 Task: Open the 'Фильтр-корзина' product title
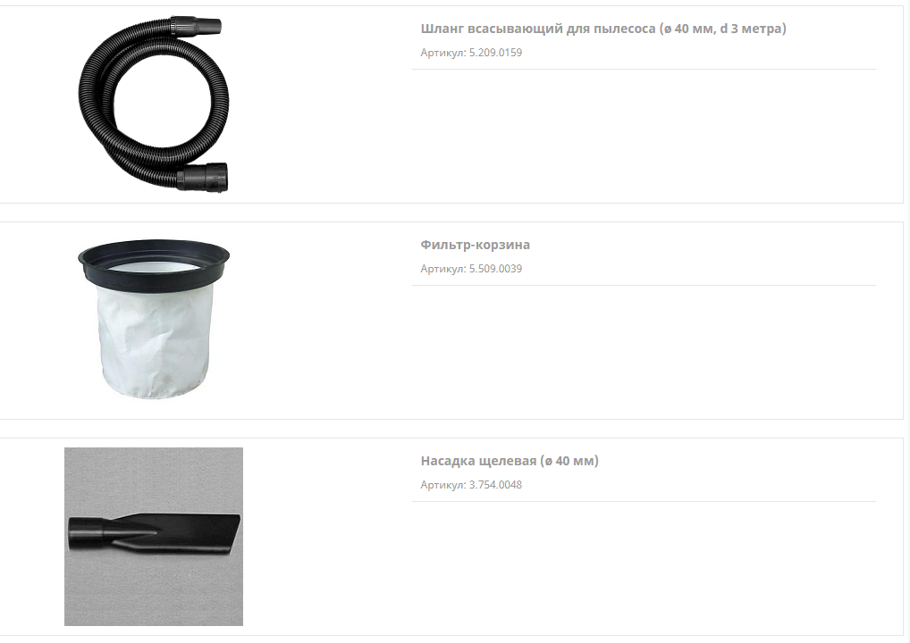(476, 245)
